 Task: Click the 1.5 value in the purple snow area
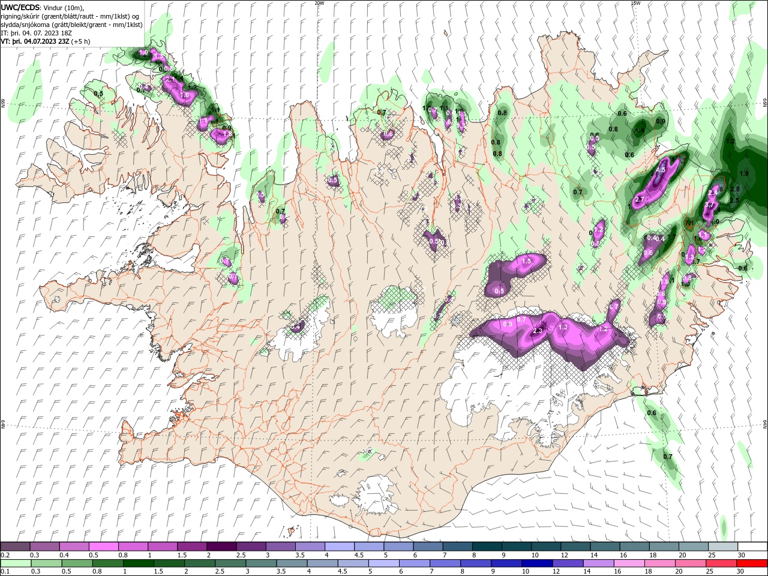click(x=527, y=261)
